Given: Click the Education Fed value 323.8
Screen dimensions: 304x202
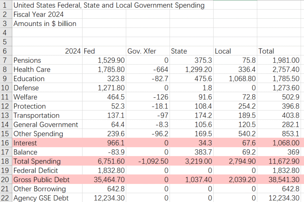Looking at the screenshot, I should coord(104,78).
